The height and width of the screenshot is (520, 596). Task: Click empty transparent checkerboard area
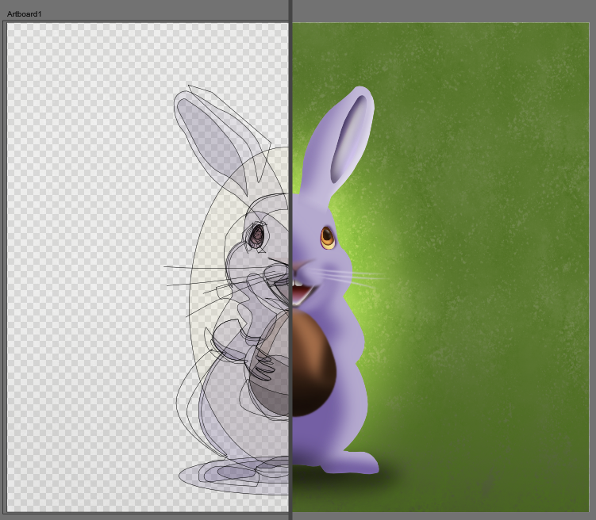coord(79,238)
